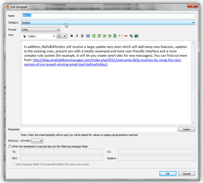Insert a bulleted list
203x183 pixels.
point(99,36)
